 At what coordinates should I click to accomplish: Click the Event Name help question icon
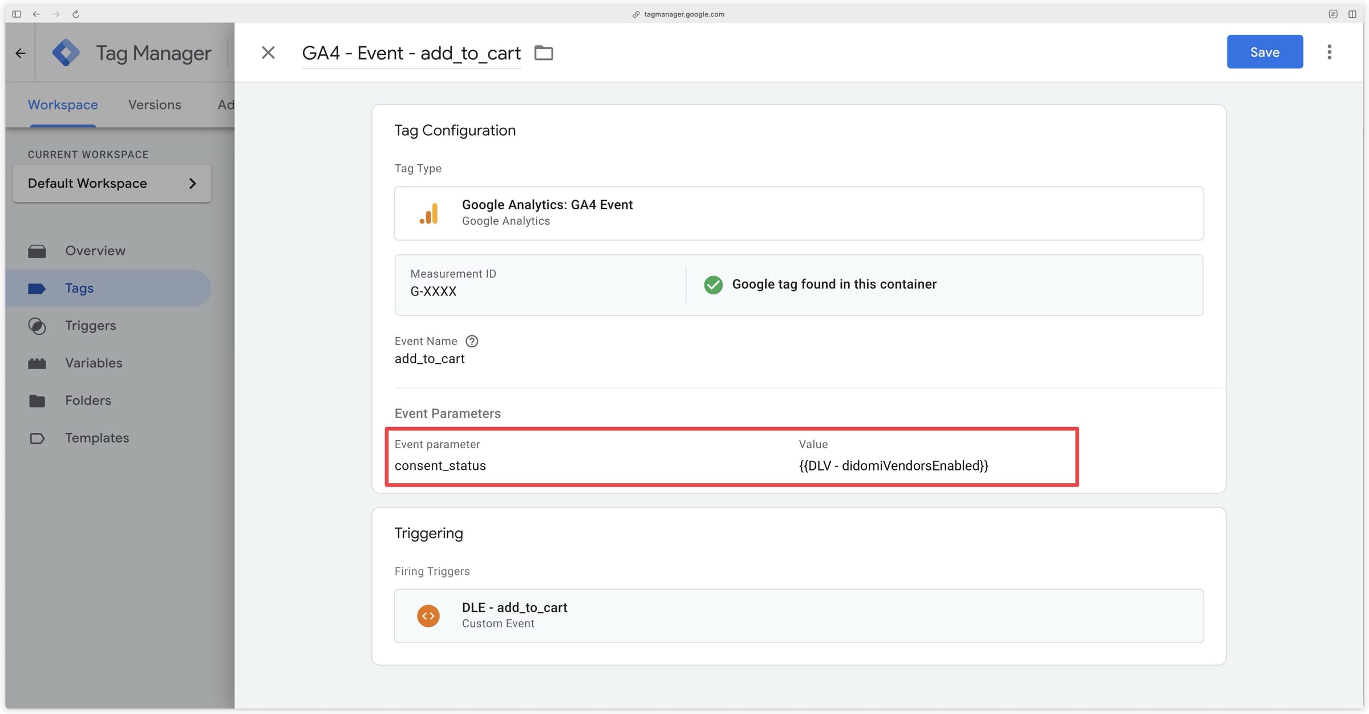click(x=472, y=341)
